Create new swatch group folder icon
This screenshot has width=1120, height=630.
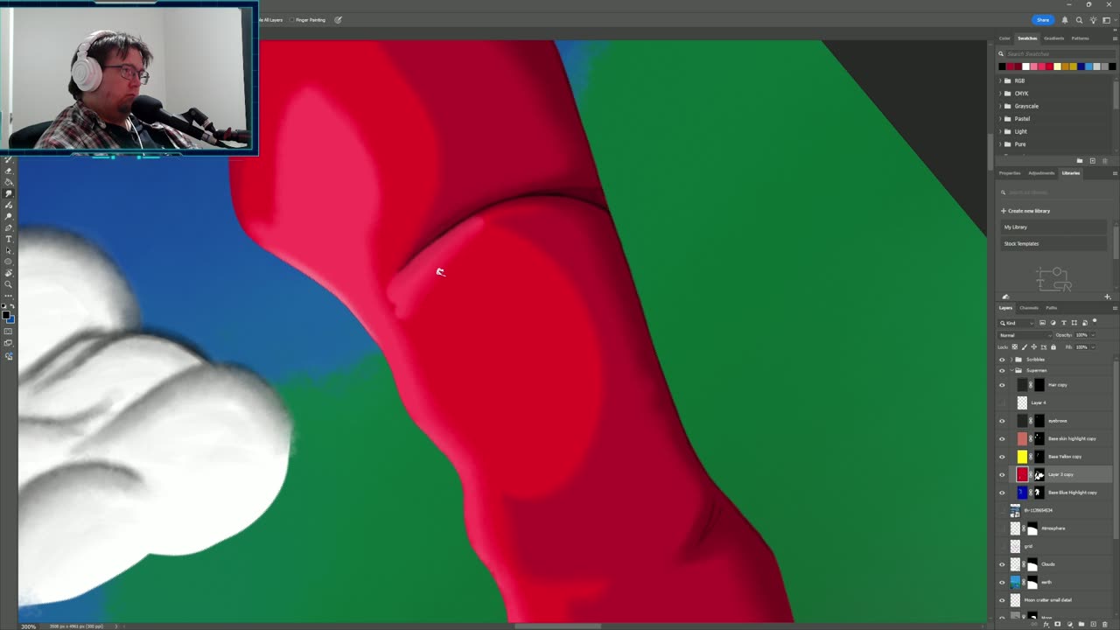(x=1079, y=160)
